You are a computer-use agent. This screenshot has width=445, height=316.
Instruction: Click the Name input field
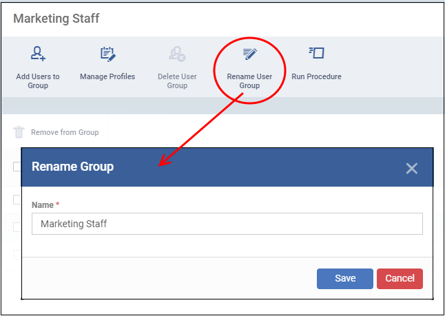tap(227, 224)
